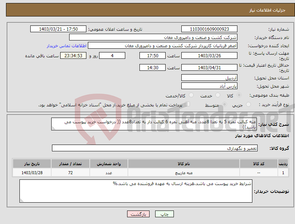This screenshot has width=295, height=224.
Task: Click the تعداد / مقدار column header
Action: (70, 164)
